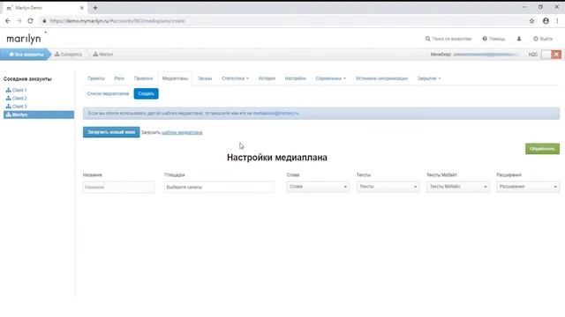
Task: Open the Тексты dropdown
Action: click(x=388, y=187)
